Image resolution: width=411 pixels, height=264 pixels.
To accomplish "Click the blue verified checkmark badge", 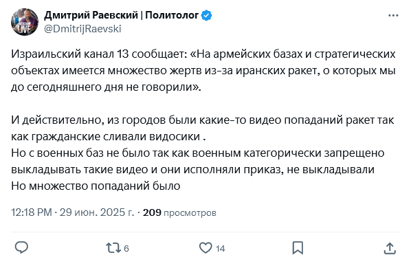I will 207,16.
